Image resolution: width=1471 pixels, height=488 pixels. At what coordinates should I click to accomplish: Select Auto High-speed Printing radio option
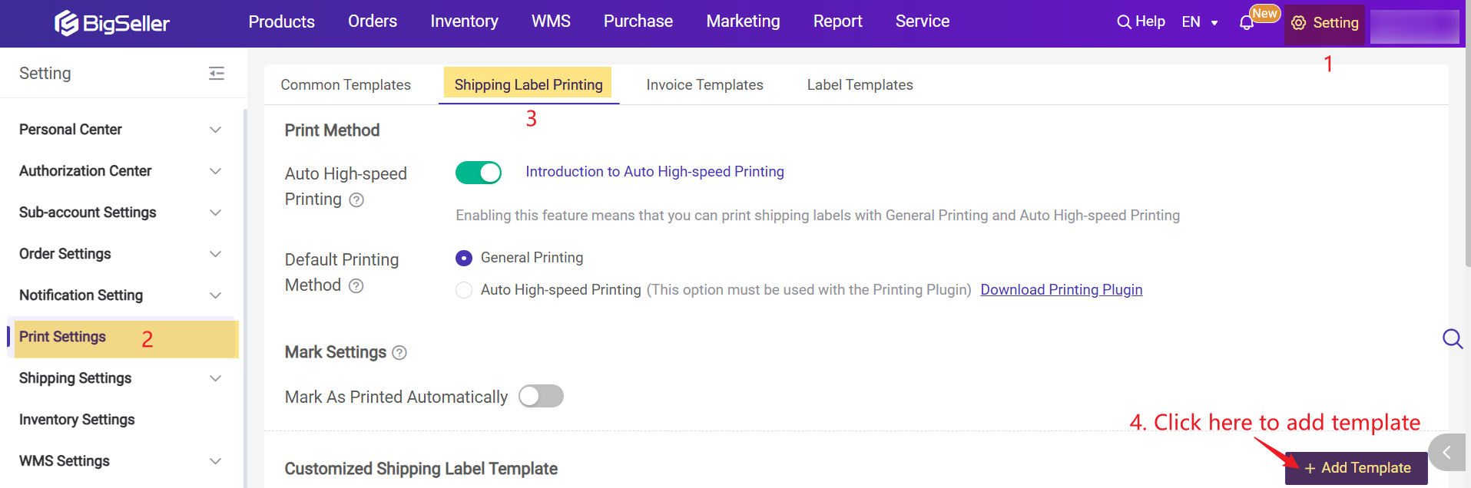(464, 290)
